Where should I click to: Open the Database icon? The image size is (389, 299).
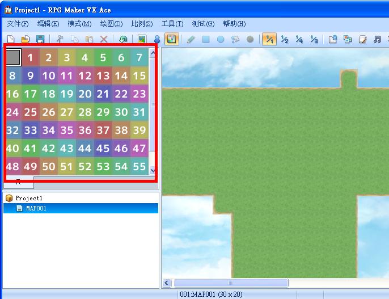(333, 39)
